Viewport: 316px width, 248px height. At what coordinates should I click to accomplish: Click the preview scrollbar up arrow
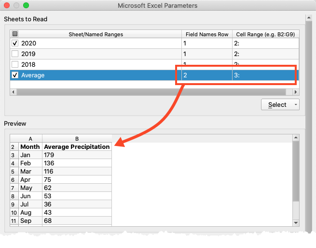296,138
